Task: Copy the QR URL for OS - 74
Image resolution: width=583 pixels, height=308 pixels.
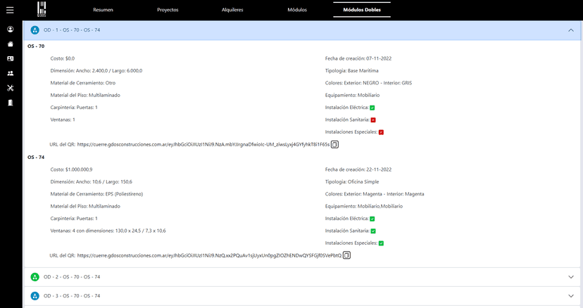Action: (346, 255)
